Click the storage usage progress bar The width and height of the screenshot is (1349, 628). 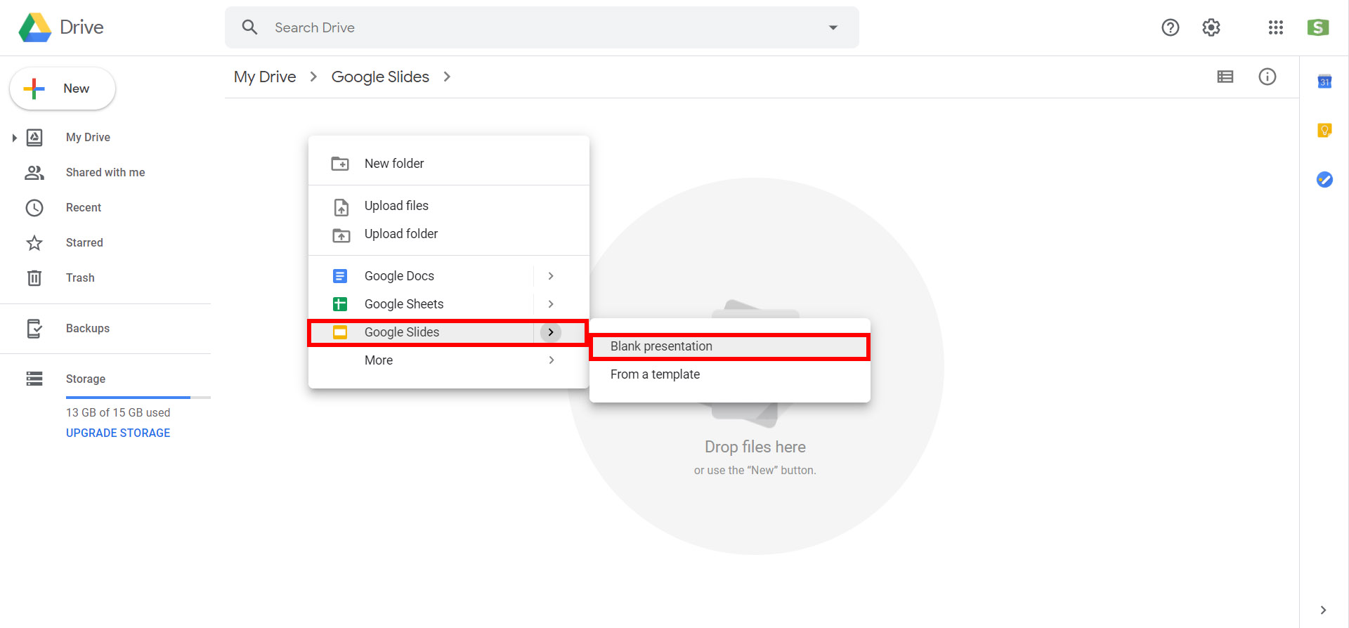tap(138, 398)
